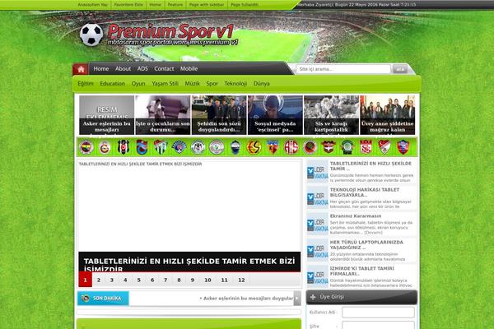The width and height of the screenshot is (494, 329).
Task: Click the Son Dakika ticker icon
Action: [x=85, y=298]
